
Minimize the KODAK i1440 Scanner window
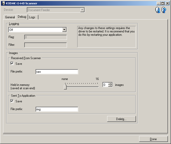pyautogui.click(x=158, y=3)
